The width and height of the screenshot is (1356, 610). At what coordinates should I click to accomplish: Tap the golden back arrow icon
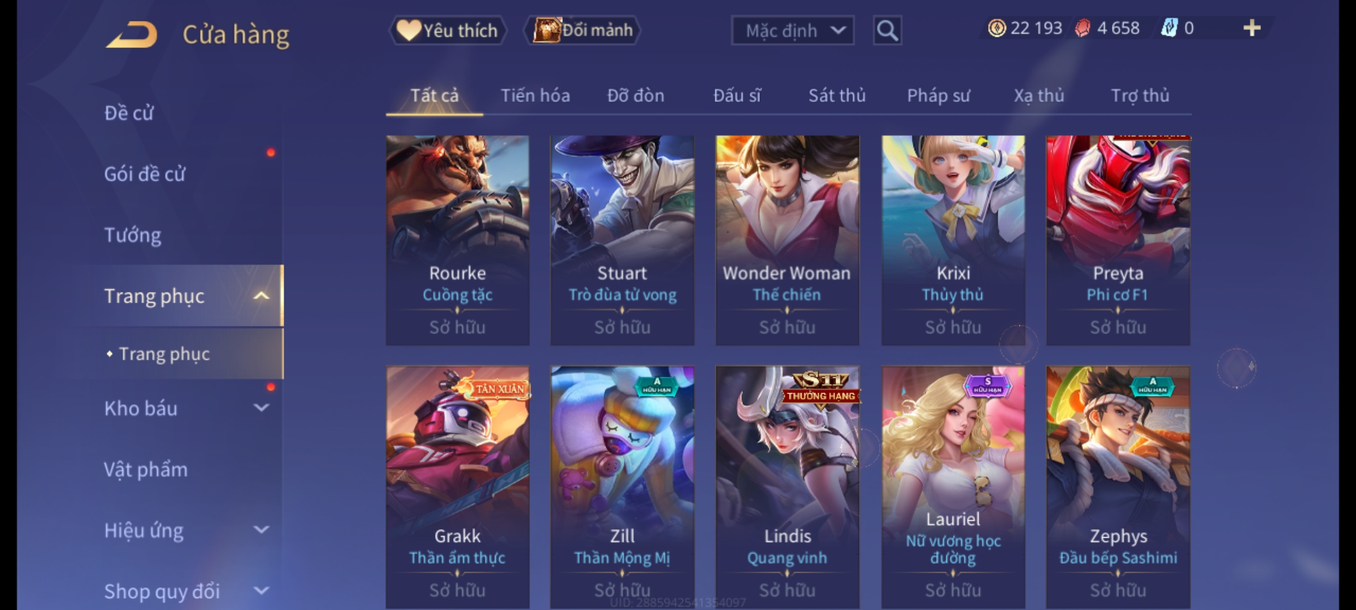click(131, 34)
